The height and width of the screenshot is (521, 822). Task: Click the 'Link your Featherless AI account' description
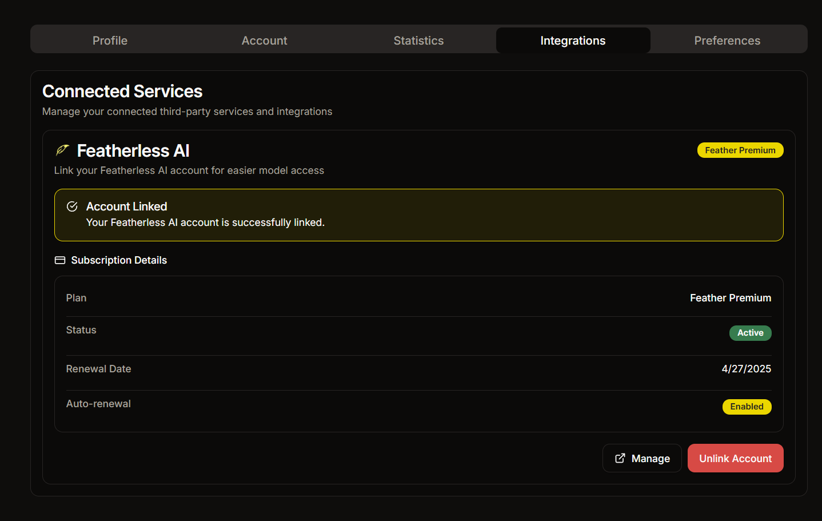[189, 170]
